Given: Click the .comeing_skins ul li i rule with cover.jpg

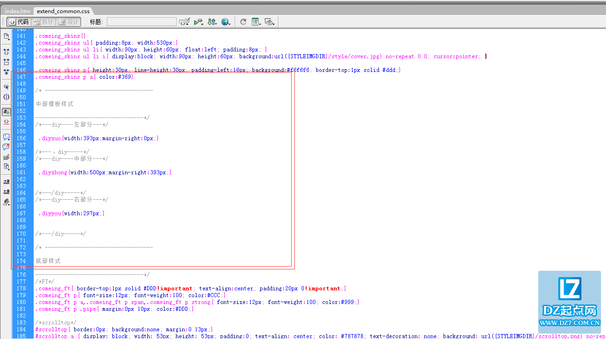Looking at the screenshot, I should tap(261, 56).
